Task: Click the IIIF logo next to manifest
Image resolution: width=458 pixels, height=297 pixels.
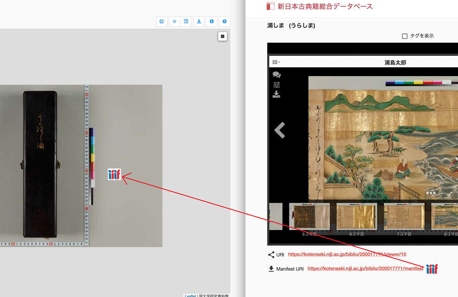Action: pos(432,269)
